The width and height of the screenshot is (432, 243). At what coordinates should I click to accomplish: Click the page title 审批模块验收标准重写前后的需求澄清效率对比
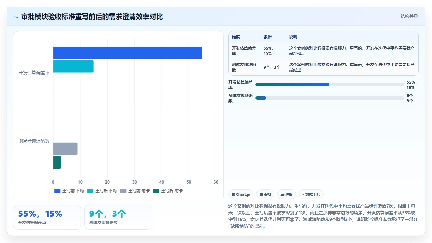[x=92, y=17]
